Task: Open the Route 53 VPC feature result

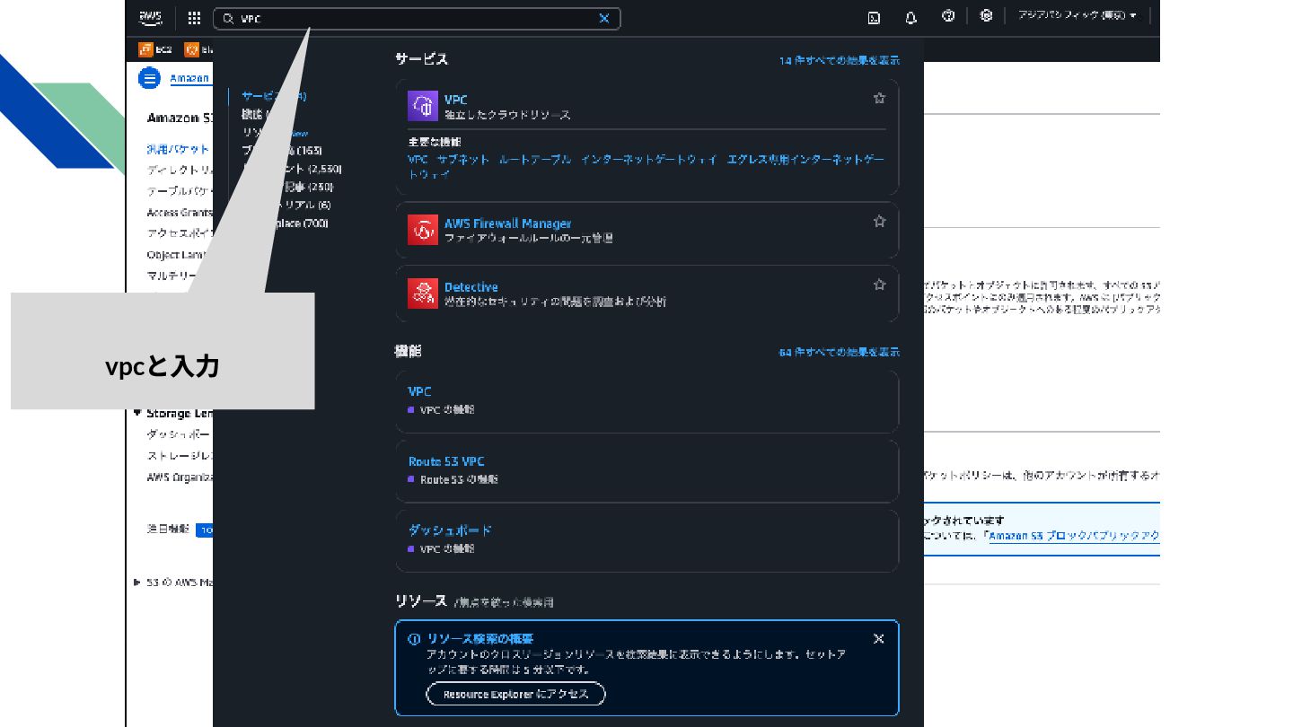Action: point(646,470)
